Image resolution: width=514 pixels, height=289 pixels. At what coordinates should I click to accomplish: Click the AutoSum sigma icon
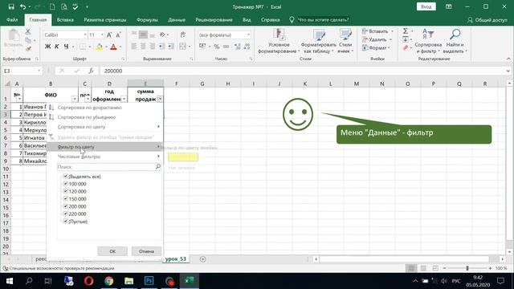(x=406, y=31)
